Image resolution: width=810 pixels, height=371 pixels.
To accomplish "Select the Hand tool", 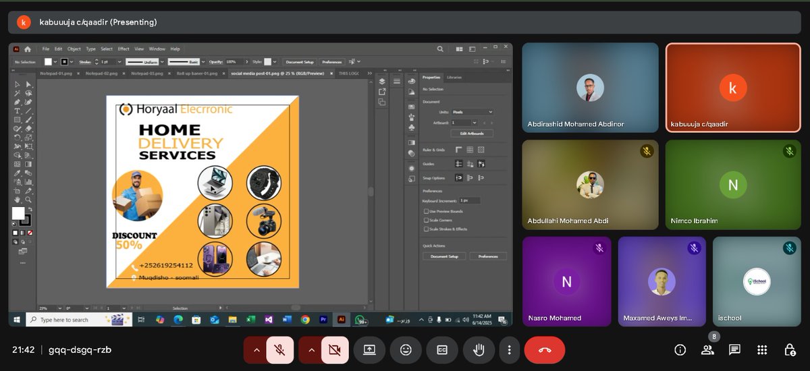I will tap(18, 200).
